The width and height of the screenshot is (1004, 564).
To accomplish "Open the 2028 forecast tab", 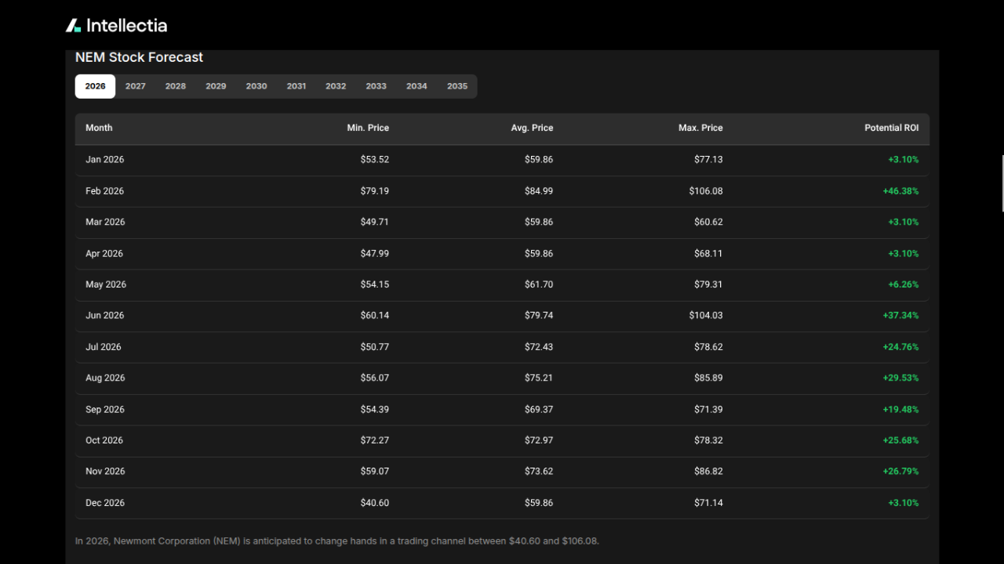I will [x=176, y=86].
